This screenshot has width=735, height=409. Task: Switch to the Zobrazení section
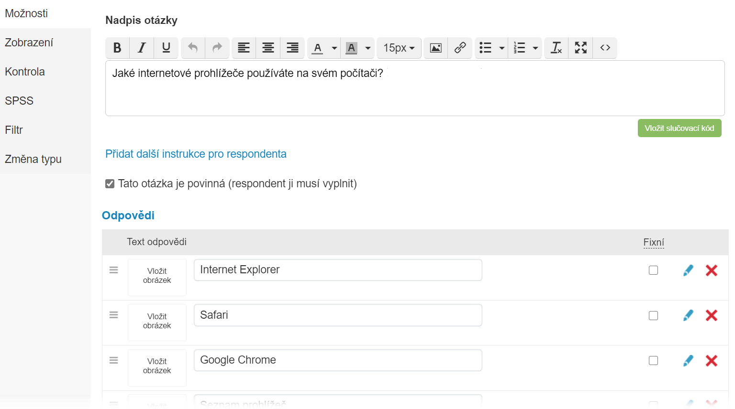[x=45, y=43]
